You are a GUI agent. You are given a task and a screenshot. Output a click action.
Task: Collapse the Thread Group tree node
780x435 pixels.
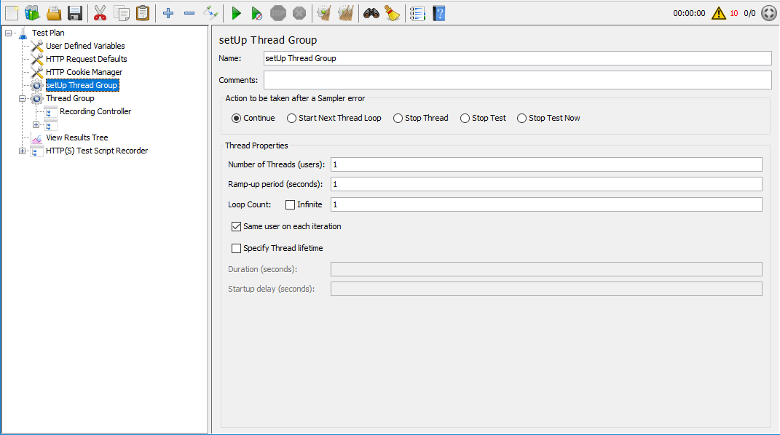click(22, 98)
